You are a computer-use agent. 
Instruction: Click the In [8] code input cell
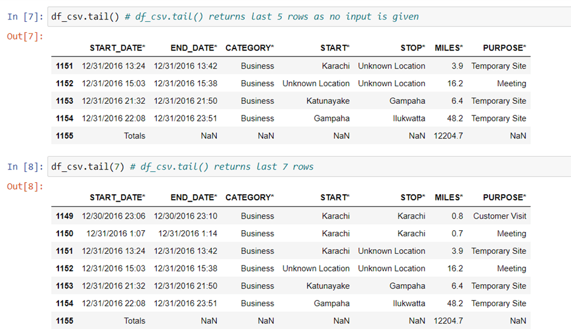click(x=309, y=167)
